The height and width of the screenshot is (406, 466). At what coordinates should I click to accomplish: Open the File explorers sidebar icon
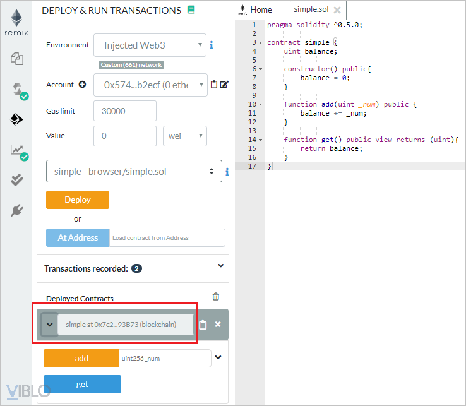(x=17, y=59)
